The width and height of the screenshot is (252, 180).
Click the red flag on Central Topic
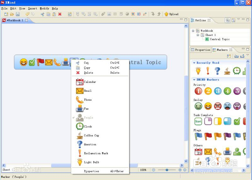tap(41, 62)
